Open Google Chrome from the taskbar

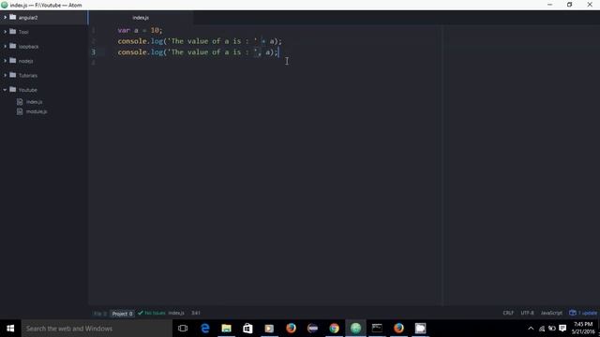(334, 329)
